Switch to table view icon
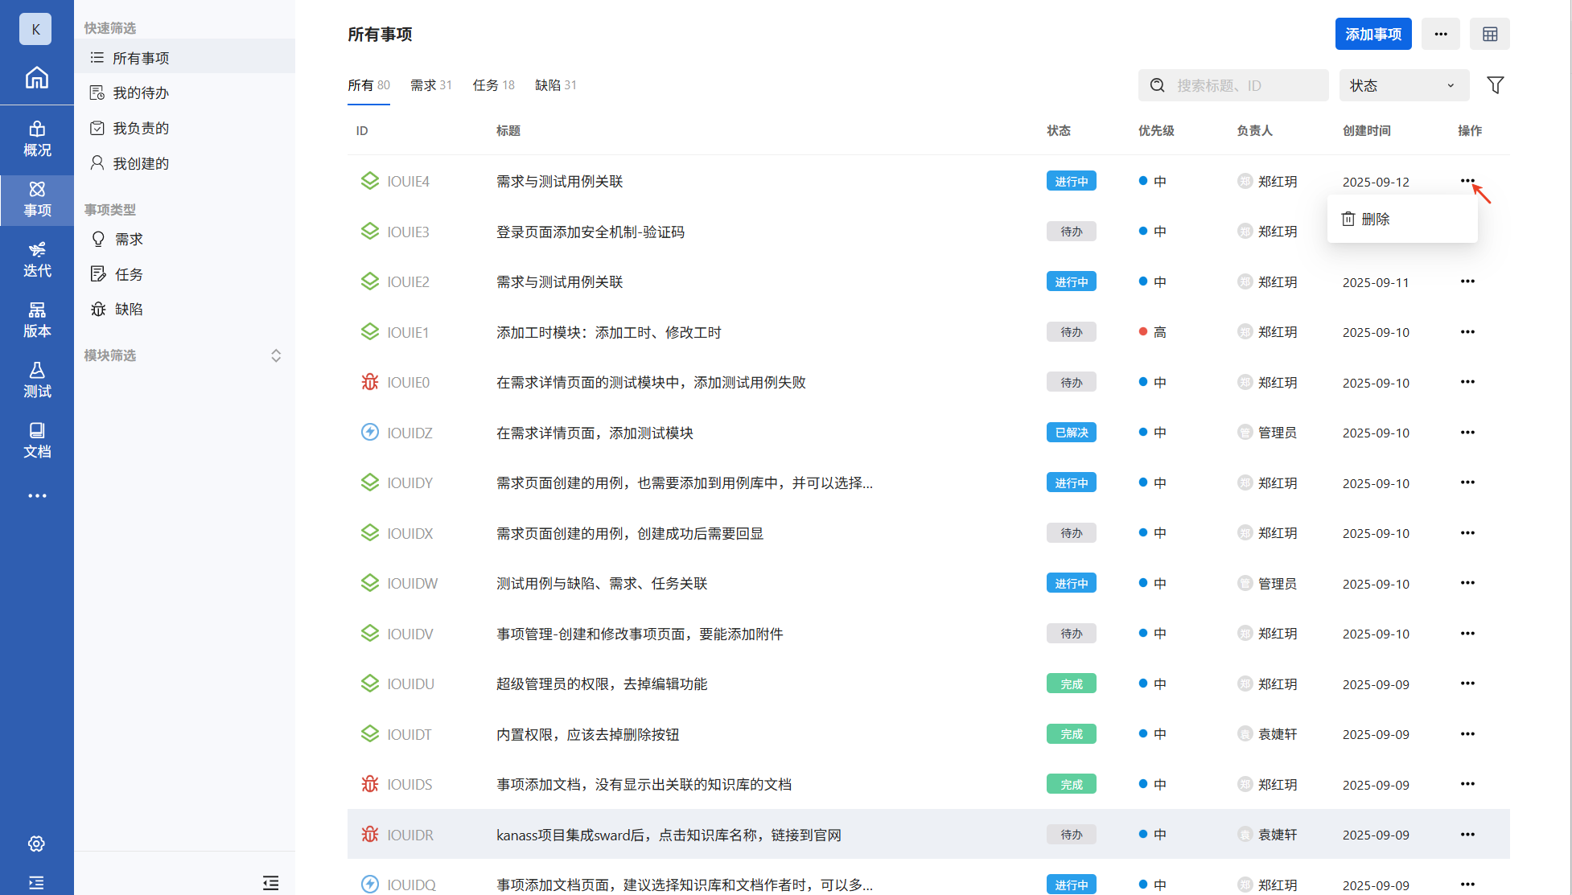 coord(1489,35)
